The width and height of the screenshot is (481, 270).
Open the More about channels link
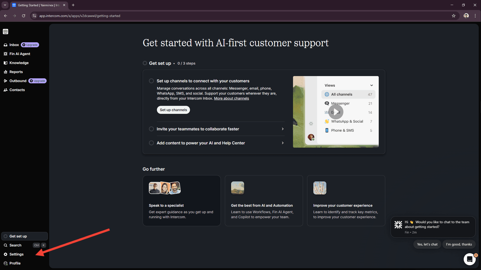(231, 98)
